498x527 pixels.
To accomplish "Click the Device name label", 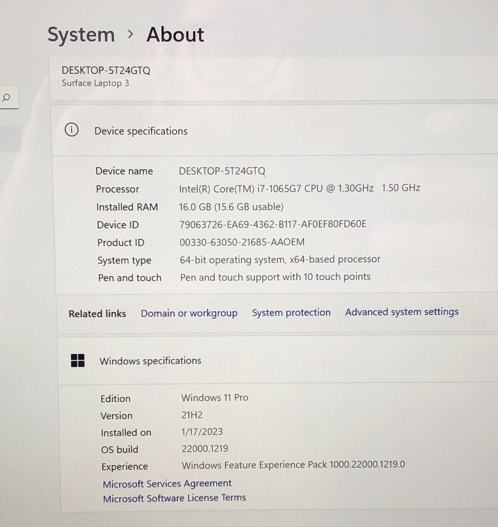I will point(124,171).
